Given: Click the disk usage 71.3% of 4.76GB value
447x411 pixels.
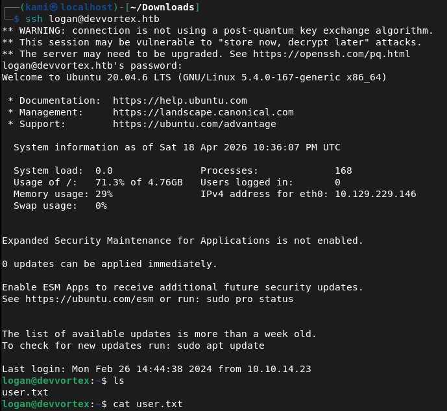Looking at the screenshot, I should pos(139,182).
